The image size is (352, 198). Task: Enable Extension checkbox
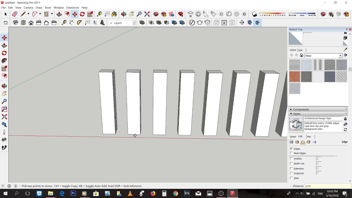[x=291, y=169]
